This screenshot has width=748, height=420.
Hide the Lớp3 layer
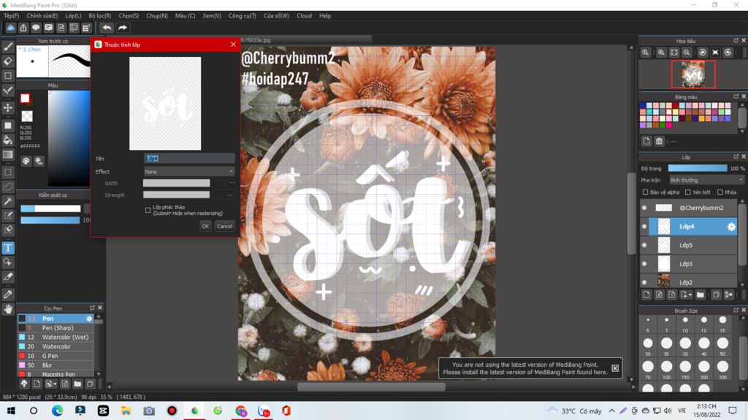click(644, 264)
